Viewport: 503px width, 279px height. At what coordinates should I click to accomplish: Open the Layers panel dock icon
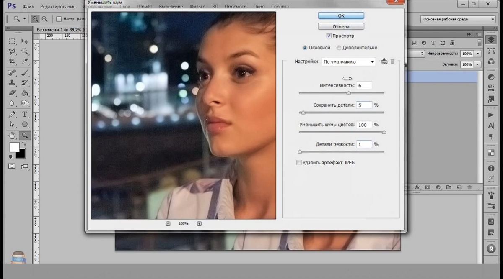tap(491, 39)
